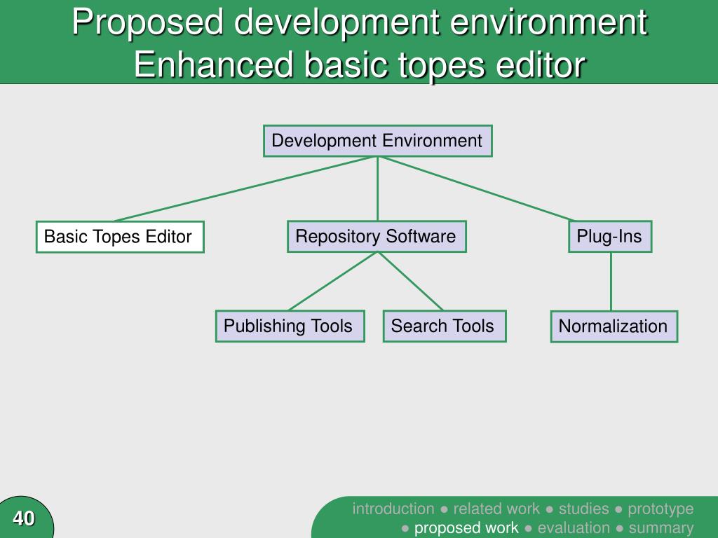Click the 'summary' footer section

click(x=661, y=528)
